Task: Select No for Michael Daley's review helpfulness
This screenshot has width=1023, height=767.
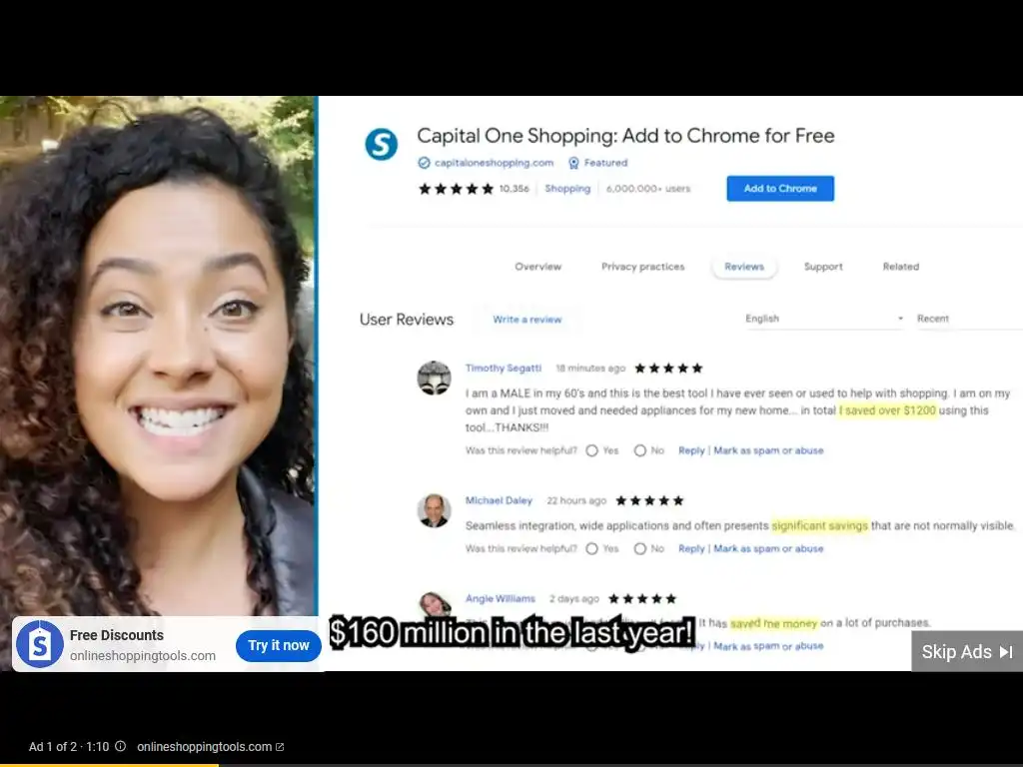Action: pos(640,549)
